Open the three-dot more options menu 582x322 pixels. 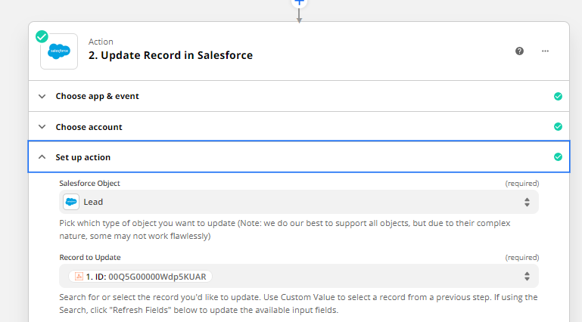point(545,51)
